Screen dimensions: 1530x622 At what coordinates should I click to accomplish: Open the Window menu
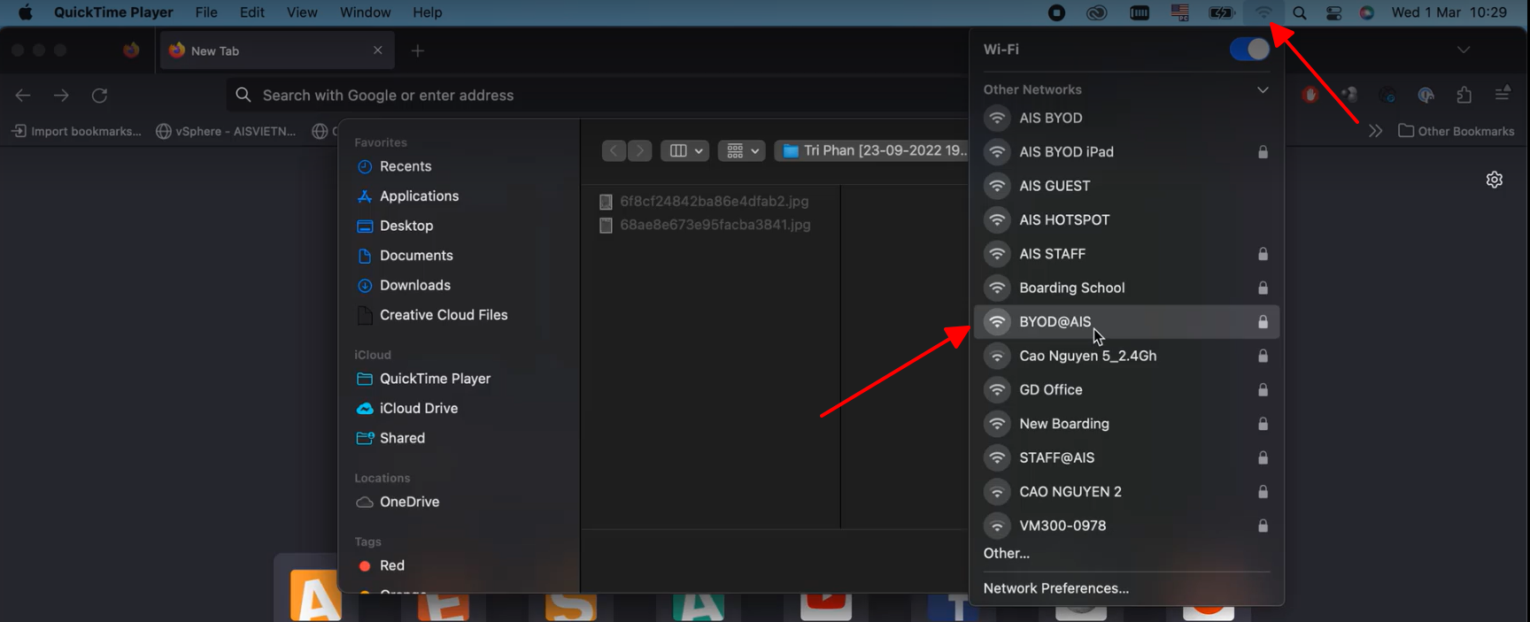(x=365, y=12)
